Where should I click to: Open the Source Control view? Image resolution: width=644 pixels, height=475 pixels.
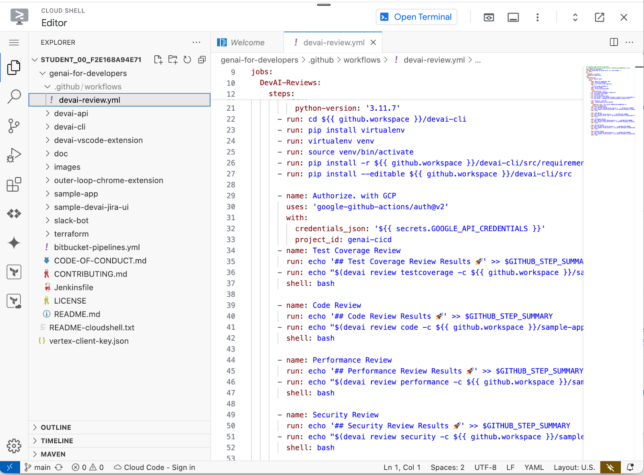[14, 126]
